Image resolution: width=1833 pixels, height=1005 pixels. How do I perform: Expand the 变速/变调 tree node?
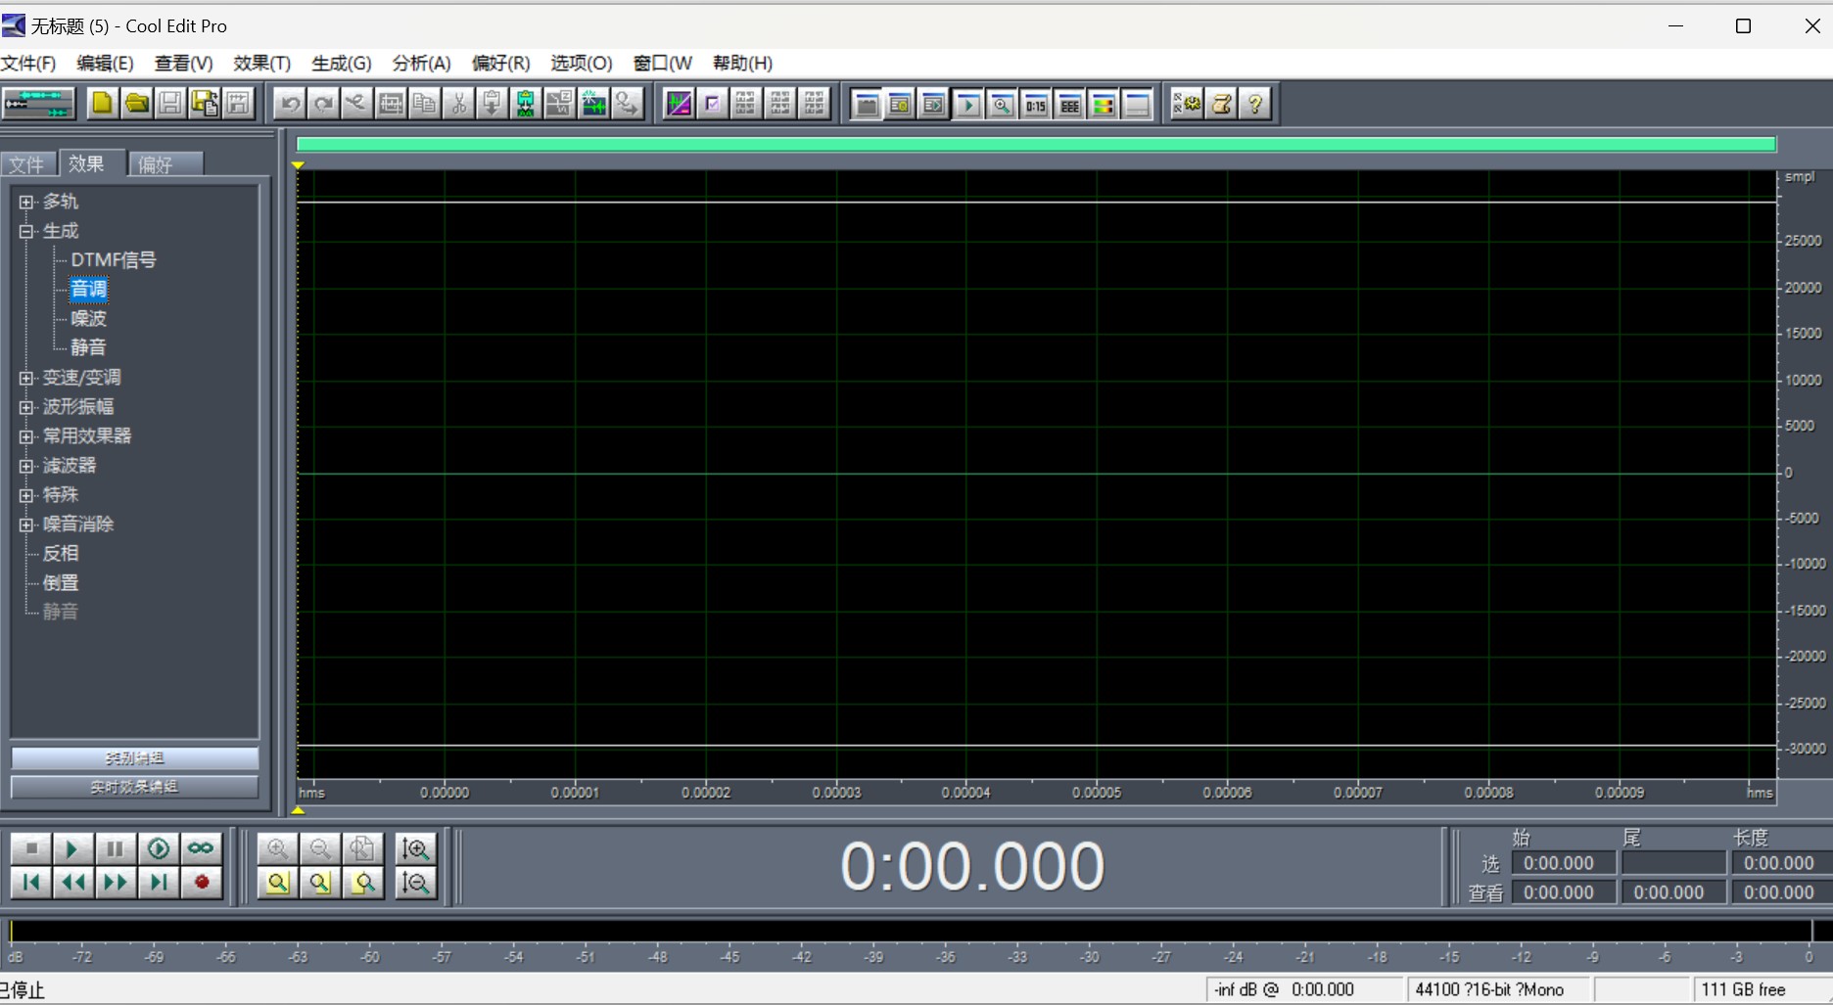click(x=26, y=378)
